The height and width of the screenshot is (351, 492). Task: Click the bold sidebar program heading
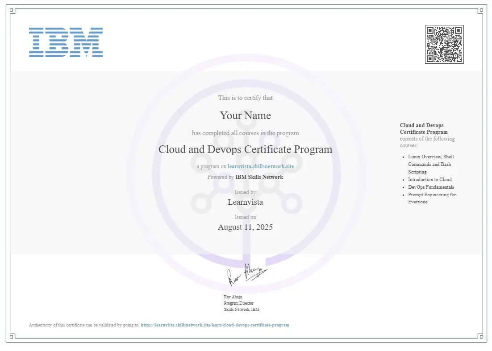click(x=424, y=128)
